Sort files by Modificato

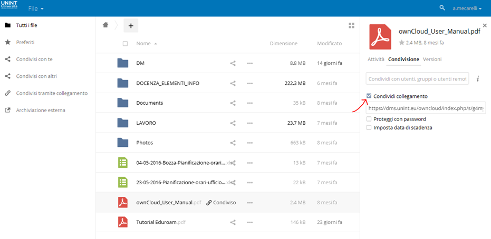330,44
